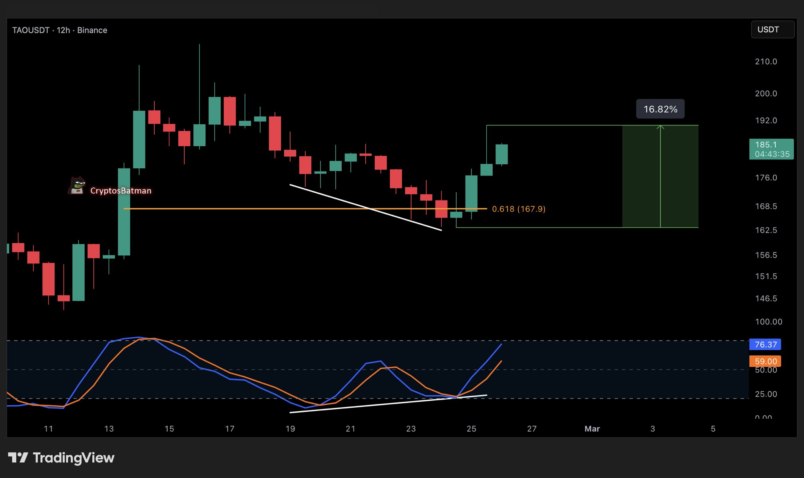
Task: Click the TradingView logo icon
Action: tap(18, 458)
